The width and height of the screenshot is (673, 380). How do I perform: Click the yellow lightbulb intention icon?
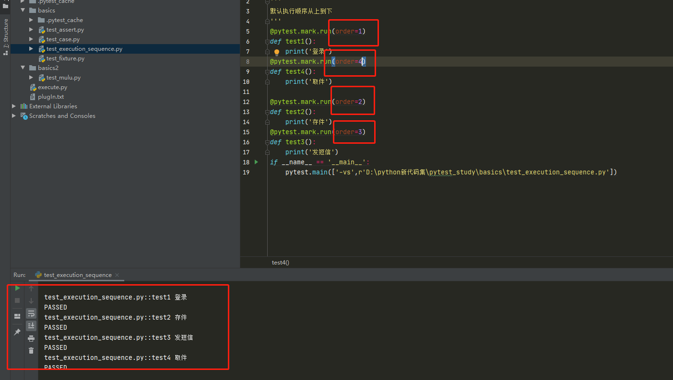click(277, 52)
